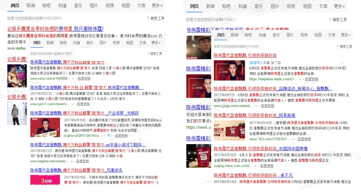This screenshot has height=192, width=361.
Task: Click the V1 credibility badge beside e.gmw.cn
Action: click(109, 136)
